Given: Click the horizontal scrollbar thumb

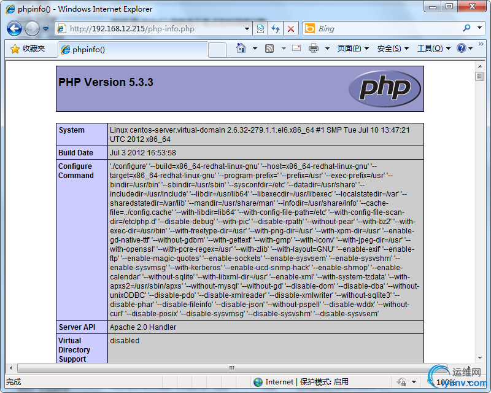Looking at the screenshot, I should [232, 368].
